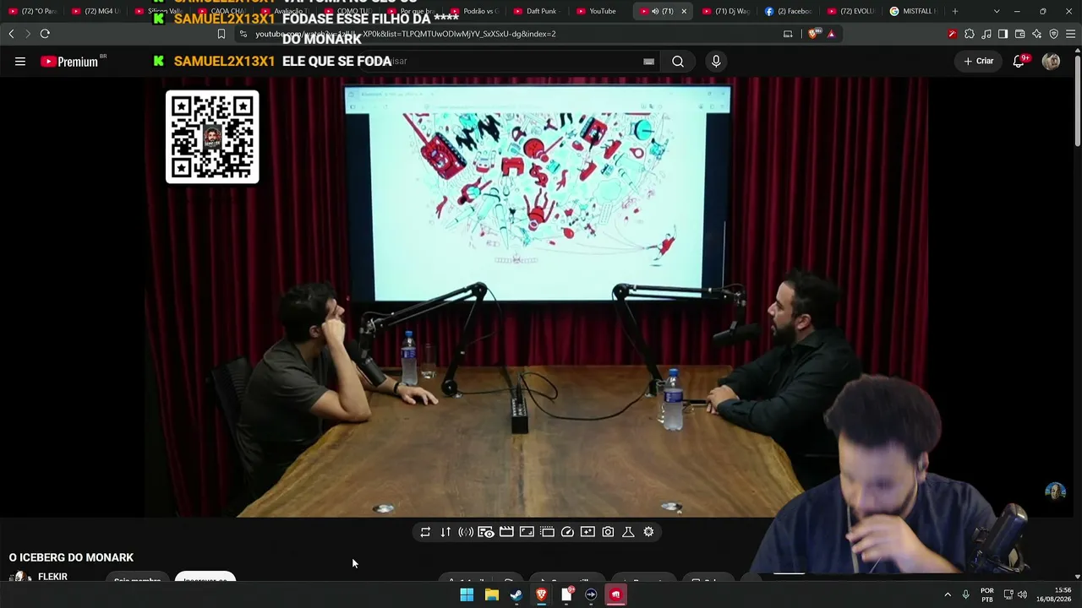
Task: Open the tab search chevron
Action: pyautogui.click(x=997, y=11)
